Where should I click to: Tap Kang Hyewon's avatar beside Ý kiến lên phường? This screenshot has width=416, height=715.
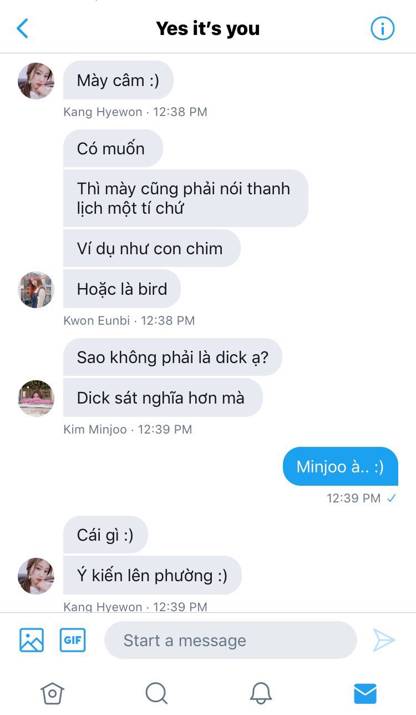click(36, 576)
